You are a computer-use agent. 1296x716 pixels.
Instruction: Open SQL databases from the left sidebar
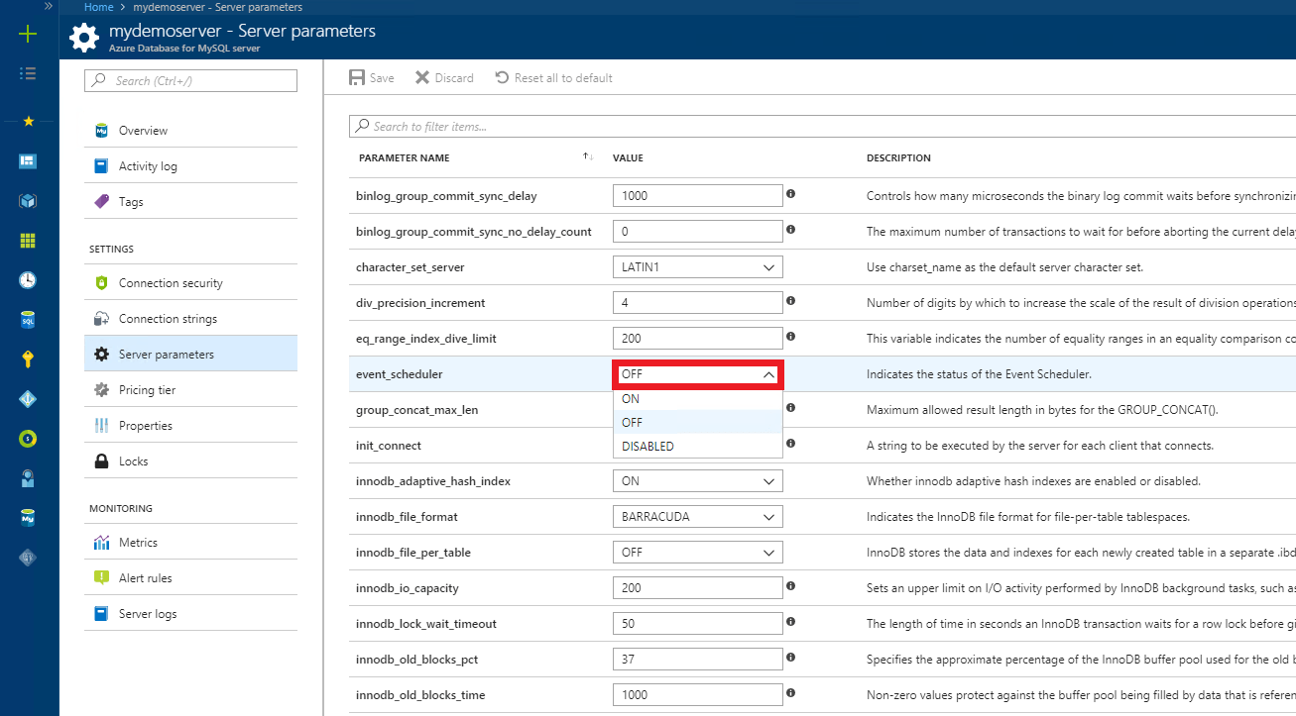(28, 320)
